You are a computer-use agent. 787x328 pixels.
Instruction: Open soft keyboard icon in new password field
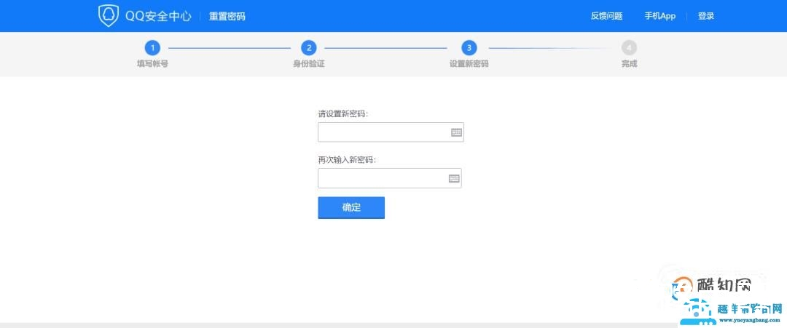tap(456, 132)
